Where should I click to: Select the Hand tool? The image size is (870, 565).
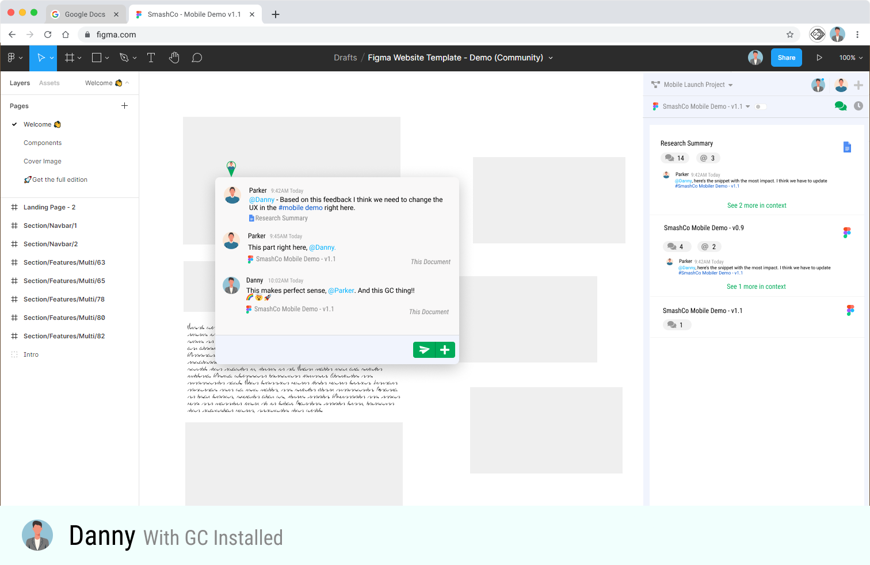[x=174, y=58]
